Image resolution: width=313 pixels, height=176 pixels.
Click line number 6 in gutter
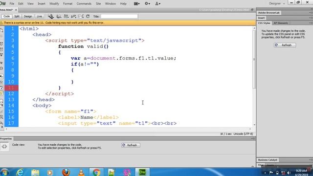(x=12, y=58)
